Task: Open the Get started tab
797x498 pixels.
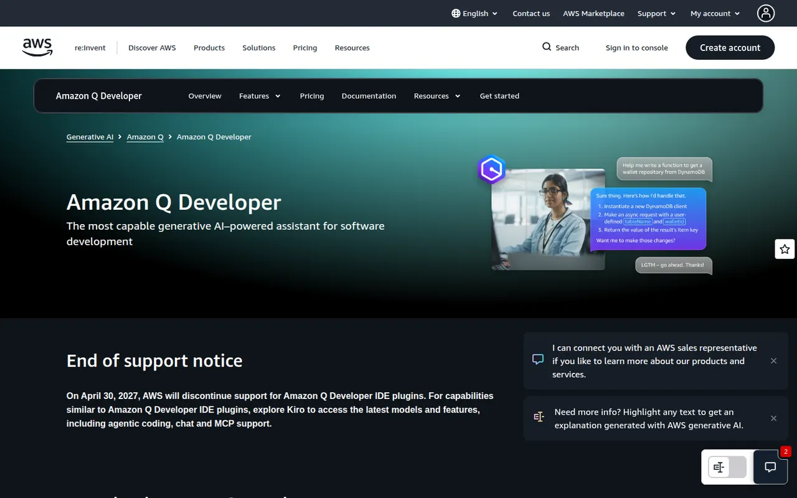Action: tap(499, 96)
